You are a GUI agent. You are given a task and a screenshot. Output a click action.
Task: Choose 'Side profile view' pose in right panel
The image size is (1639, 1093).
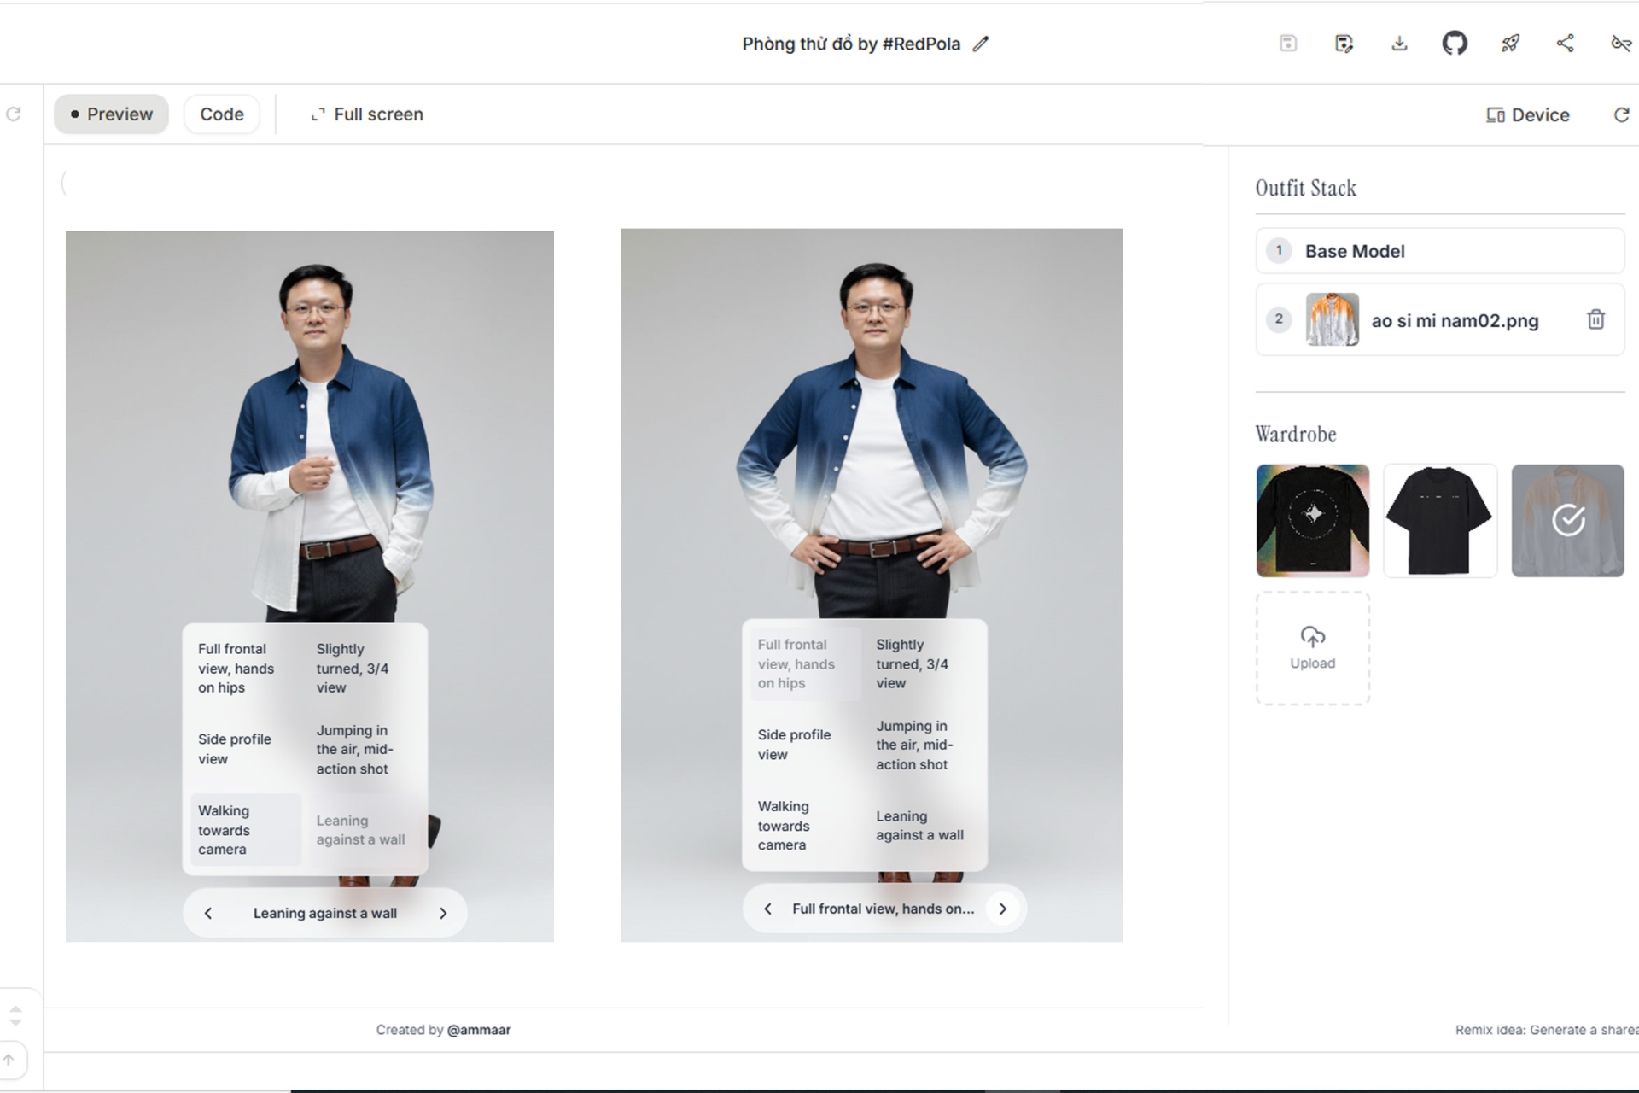(794, 744)
